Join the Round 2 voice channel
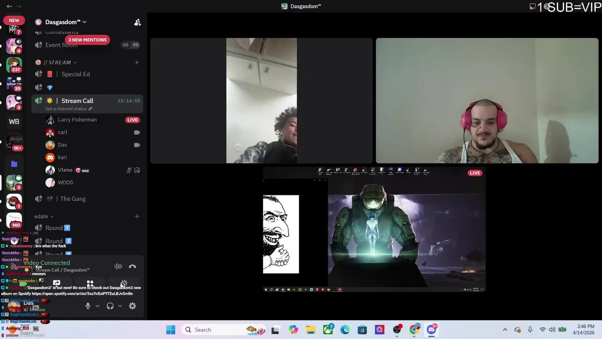 [87, 241]
